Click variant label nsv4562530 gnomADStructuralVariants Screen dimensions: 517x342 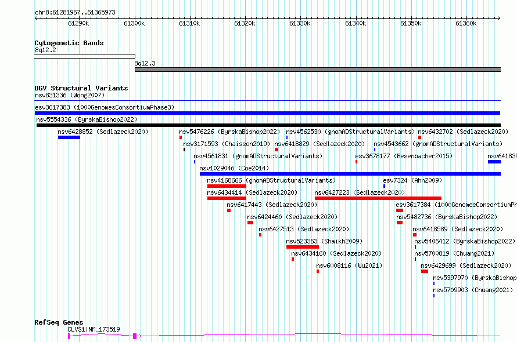click(x=350, y=132)
